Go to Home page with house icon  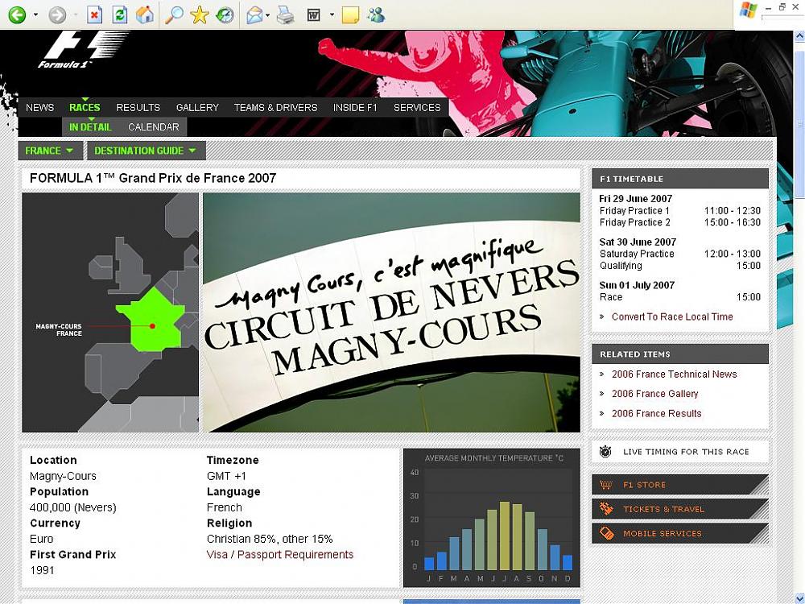[x=145, y=14]
